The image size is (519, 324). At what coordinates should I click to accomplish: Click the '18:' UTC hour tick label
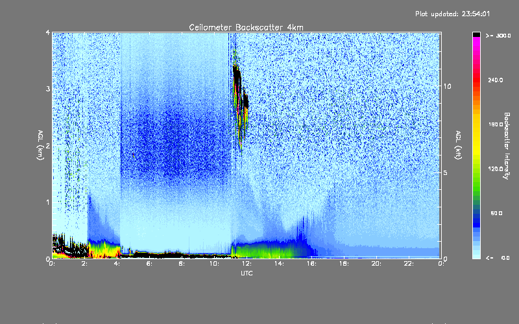coord(344,264)
